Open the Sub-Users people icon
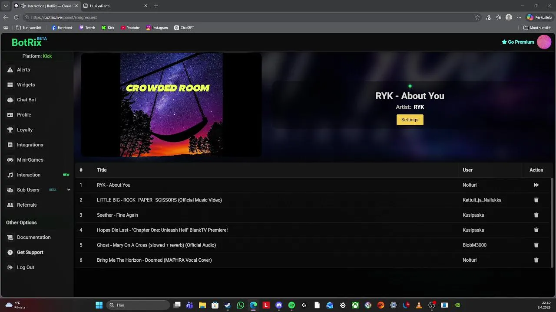This screenshot has width=556, height=312. click(10, 190)
